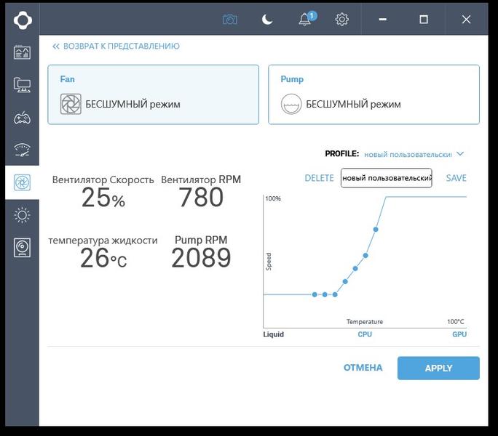This screenshot has height=436, width=498.
Task: Open the gamepad gaming section in sidebar
Action: pyautogui.click(x=23, y=118)
